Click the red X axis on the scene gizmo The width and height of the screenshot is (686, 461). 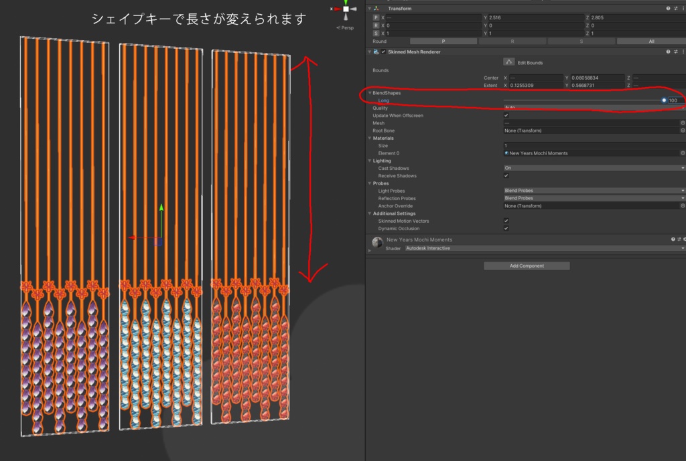(338, 9)
